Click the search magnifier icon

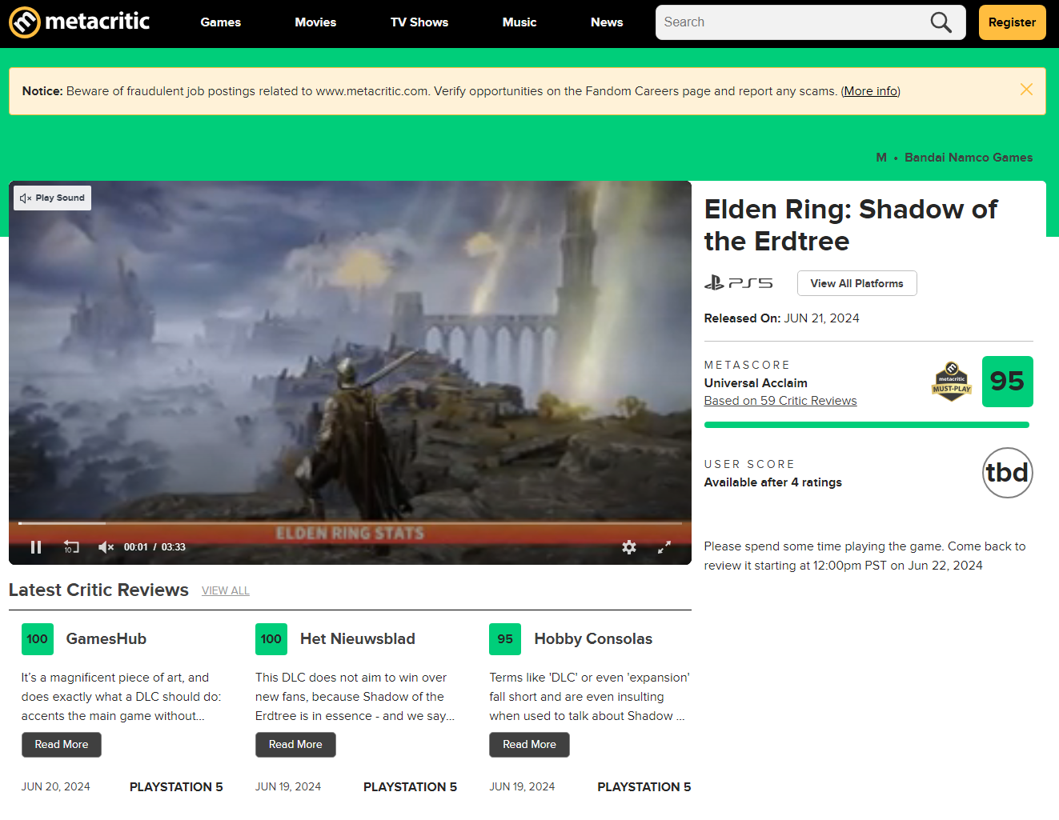tap(941, 22)
